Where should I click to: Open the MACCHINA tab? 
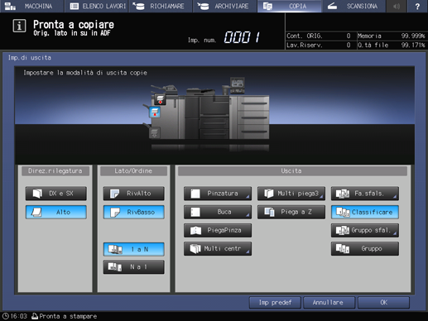tap(32, 6)
